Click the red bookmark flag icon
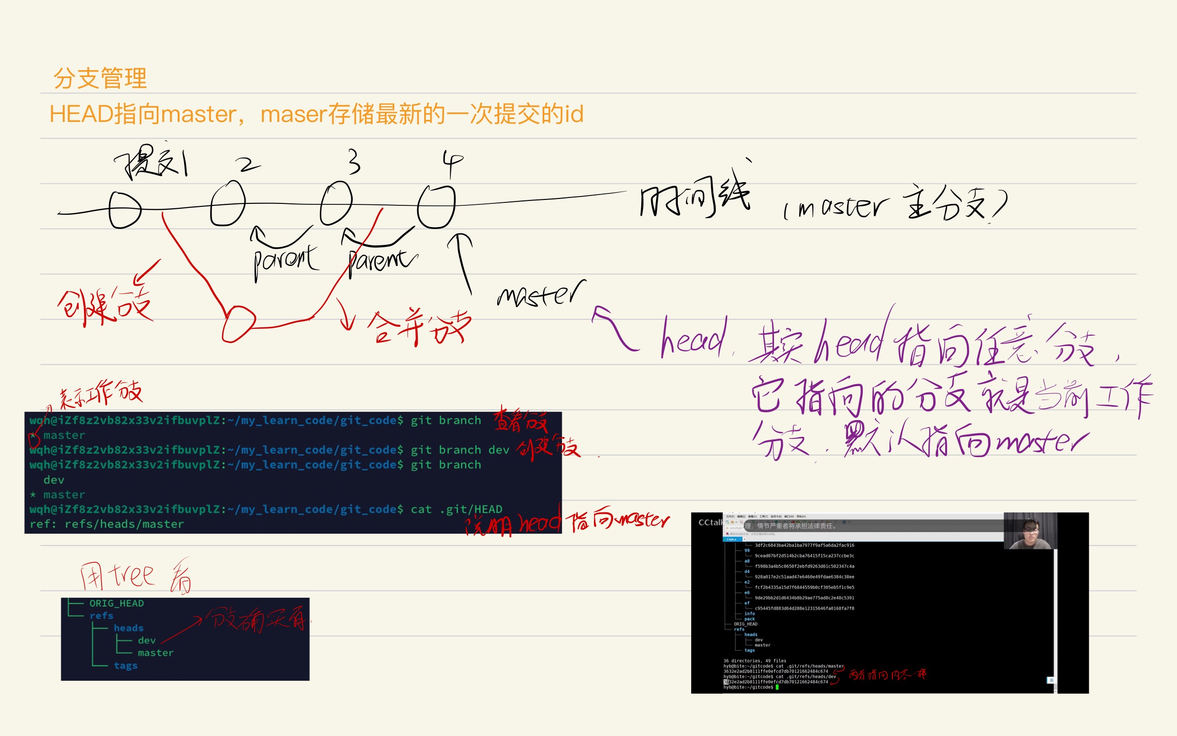This screenshot has height=736, width=1177. pos(727,534)
